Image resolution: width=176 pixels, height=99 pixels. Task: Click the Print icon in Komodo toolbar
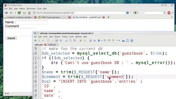pos(90,40)
